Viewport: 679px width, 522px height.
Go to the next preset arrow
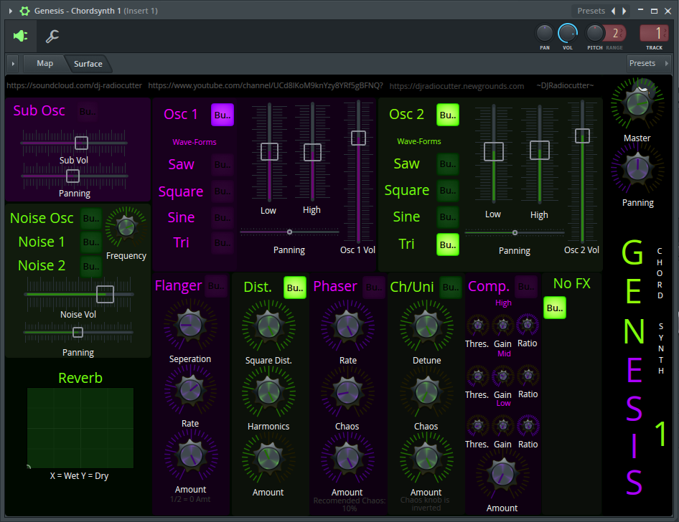pos(624,11)
